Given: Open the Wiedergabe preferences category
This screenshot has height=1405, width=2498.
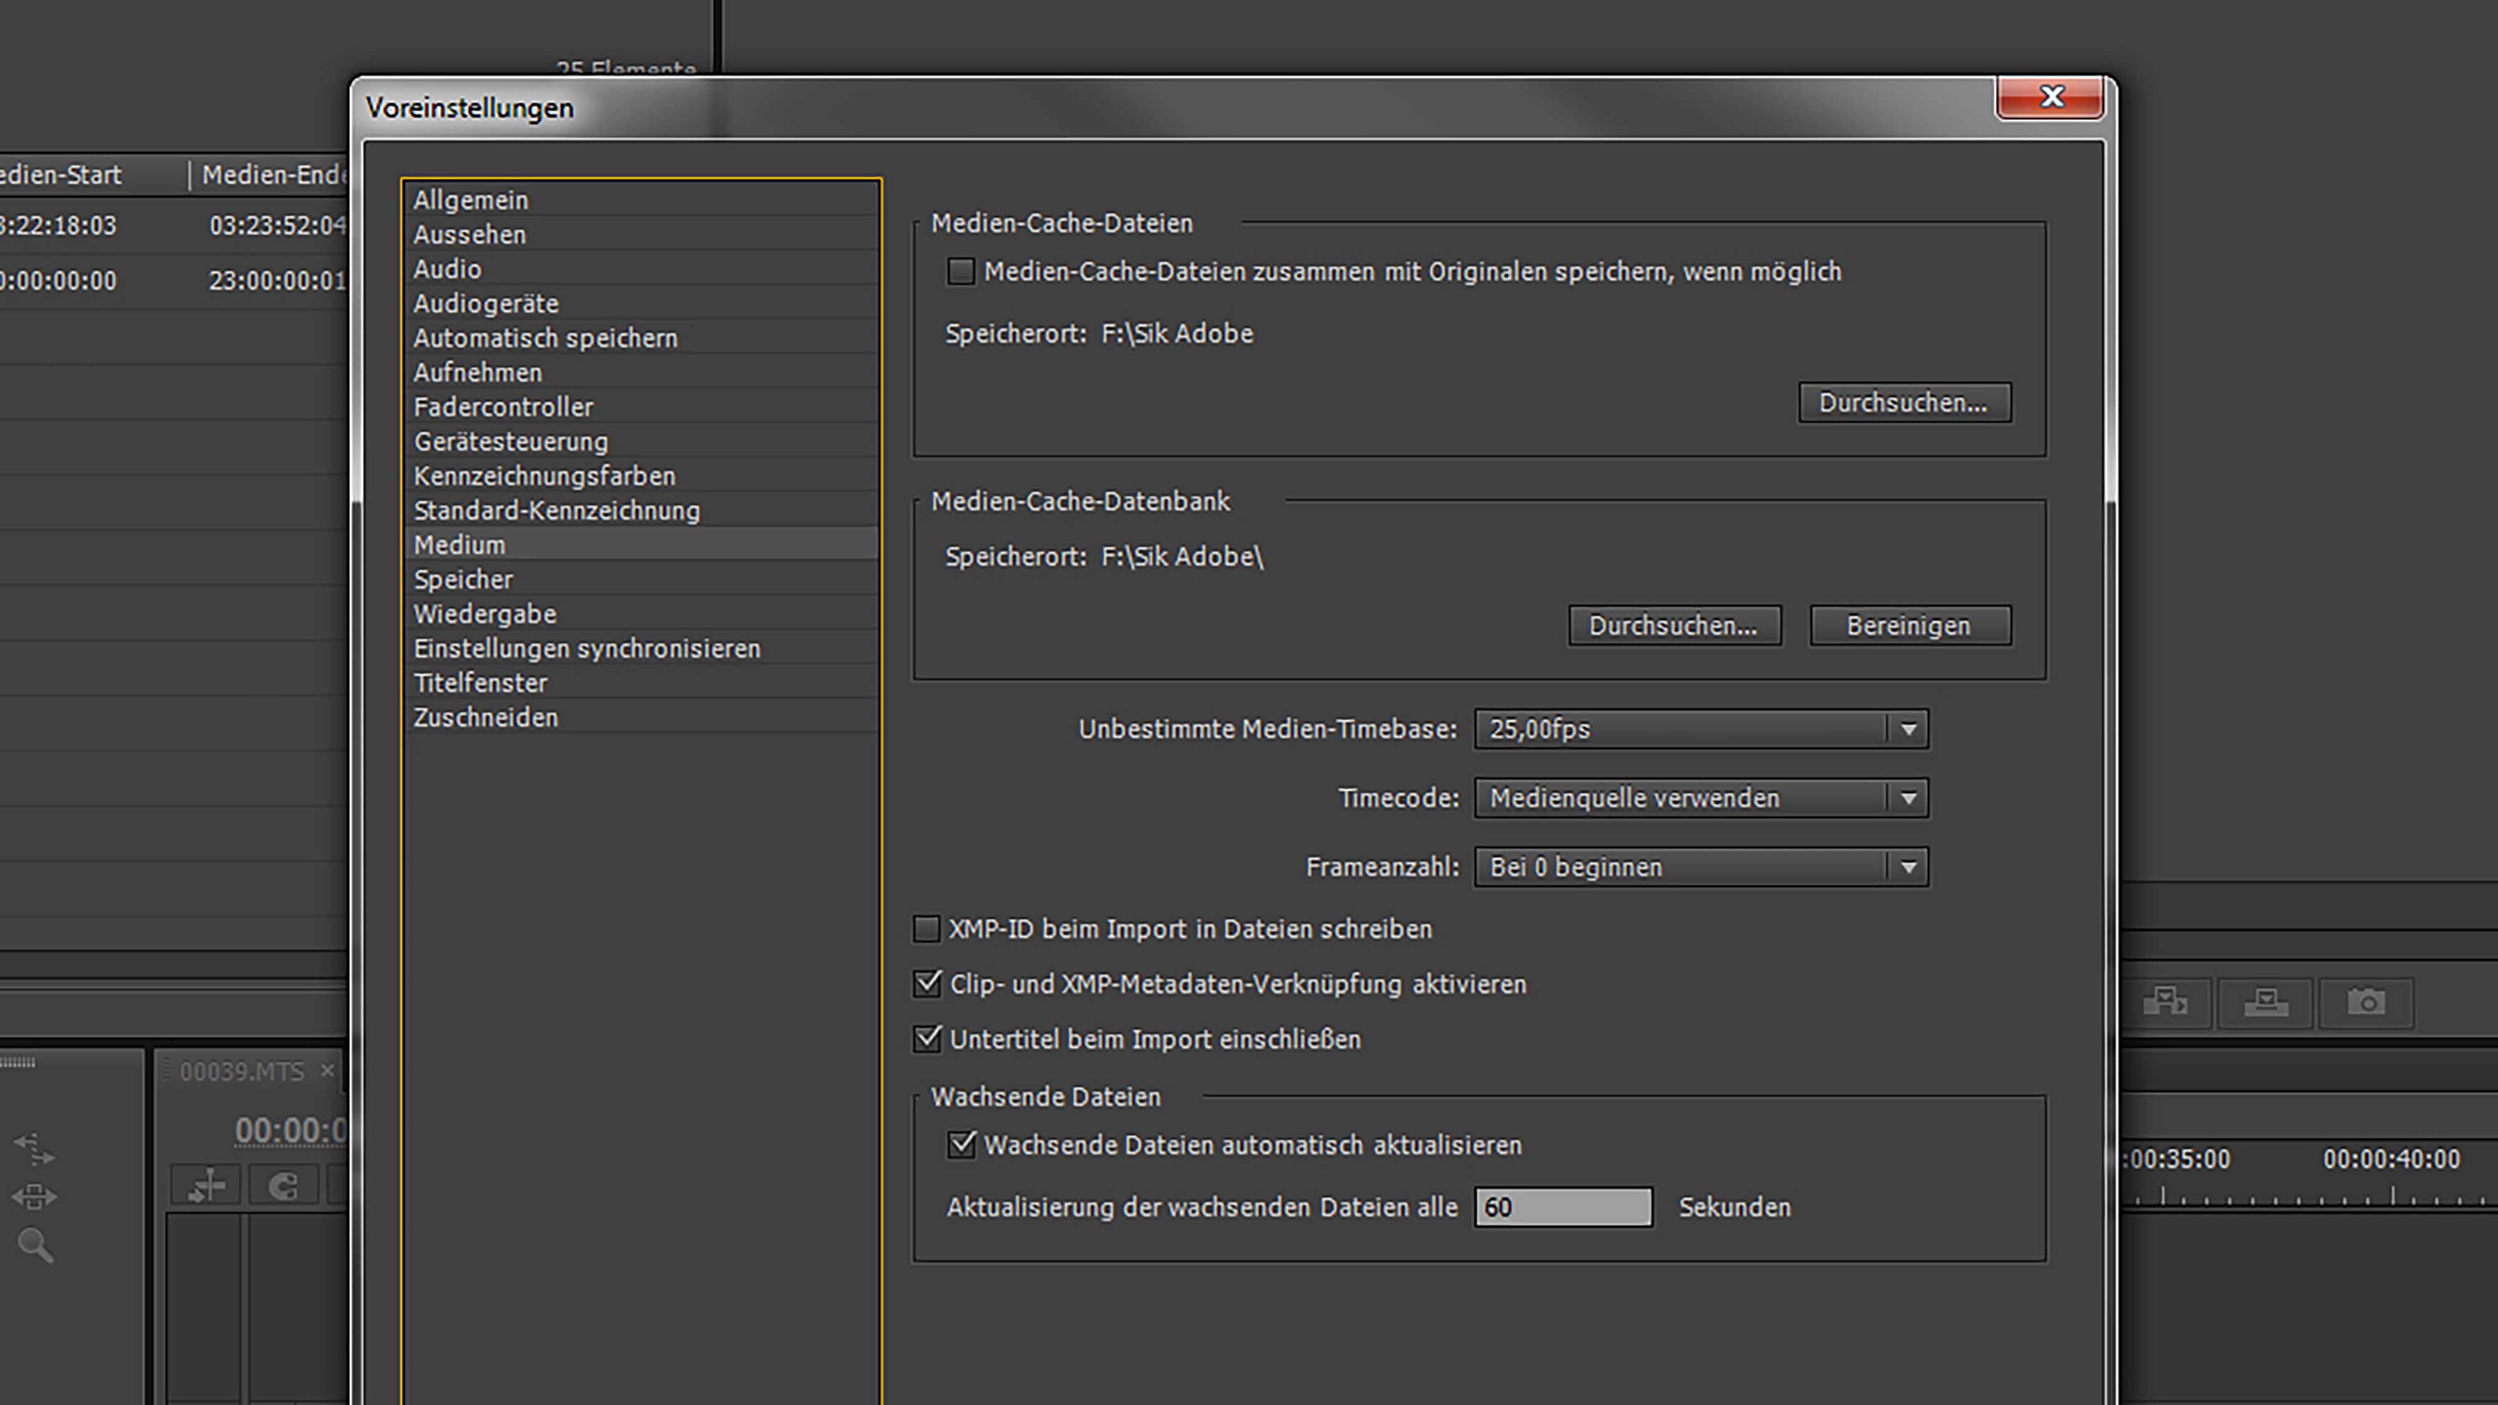Looking at the screenshot, I should point(485,614).
